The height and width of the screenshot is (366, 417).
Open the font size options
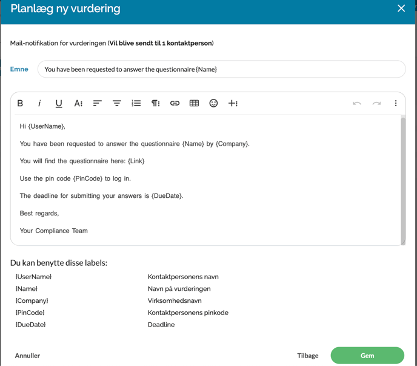tap(78, 103)
